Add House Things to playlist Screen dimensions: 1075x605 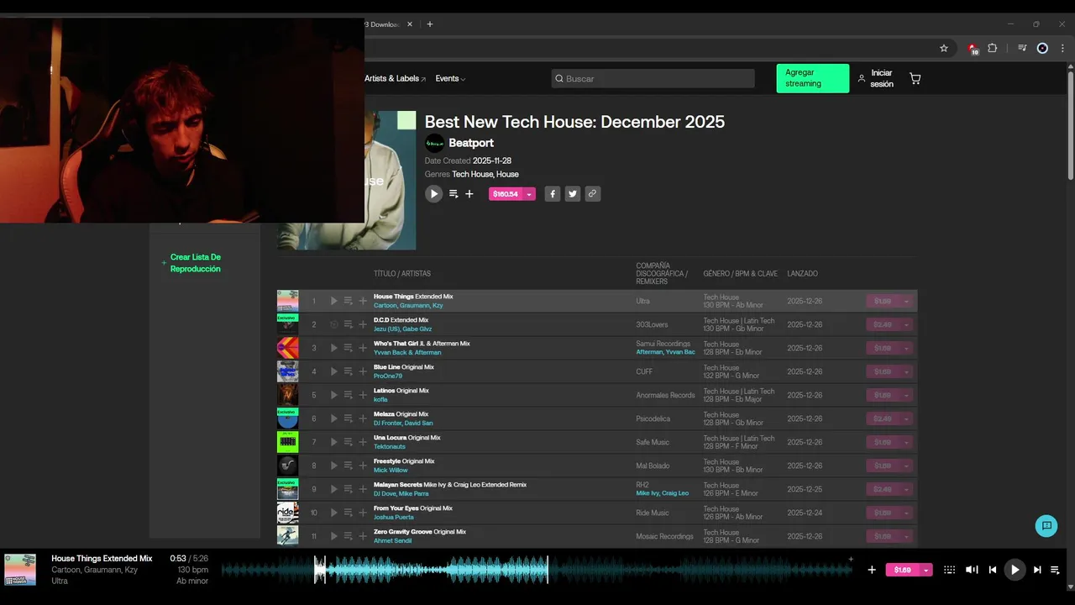(x=363, y=301)
